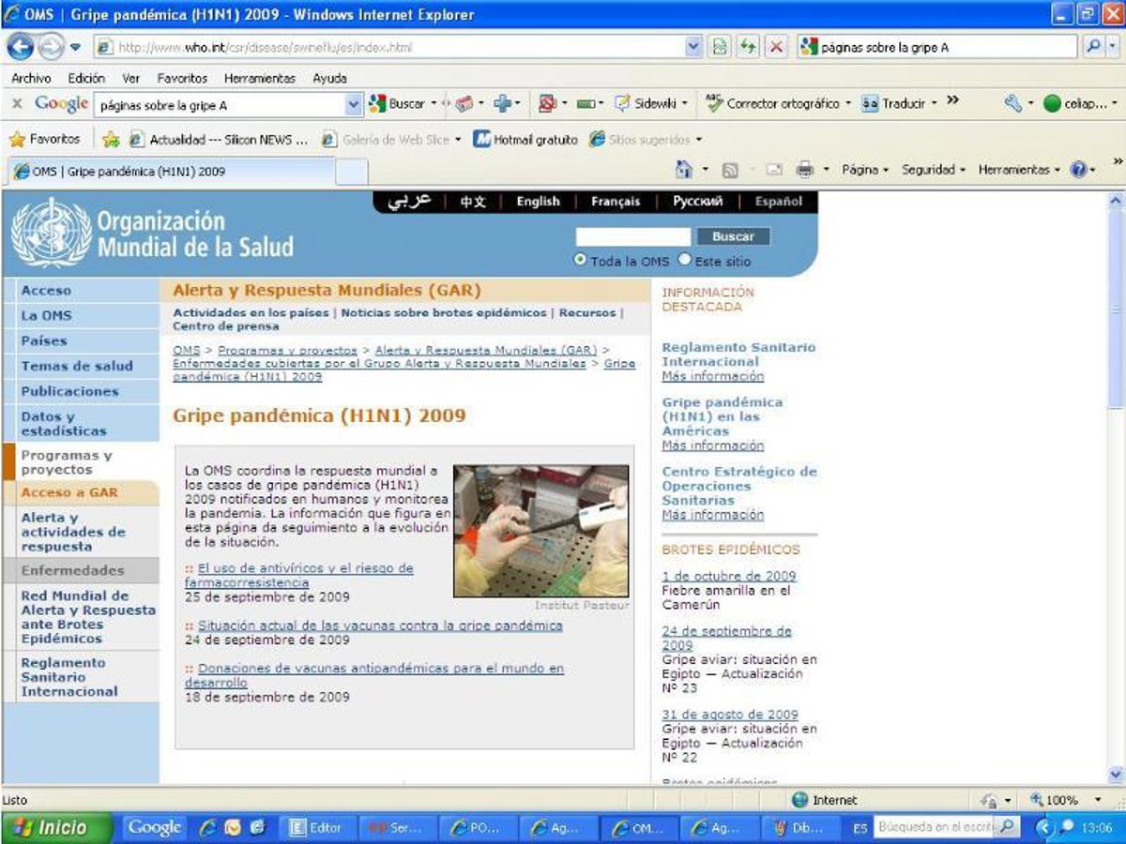The width and height of the screenshot is (1126, 844).
Task: Click the Google Toolbar wrench settings icon
Action: pyautogui.click(x=1012, y=103)
